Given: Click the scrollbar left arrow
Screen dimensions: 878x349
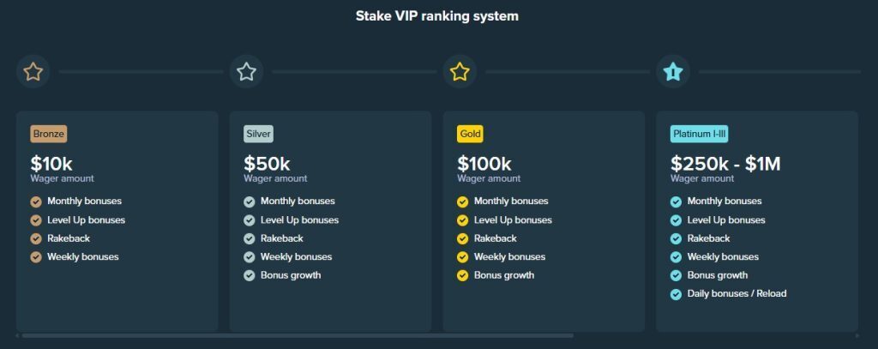Looking at the screenshot, I should [18, 335].
